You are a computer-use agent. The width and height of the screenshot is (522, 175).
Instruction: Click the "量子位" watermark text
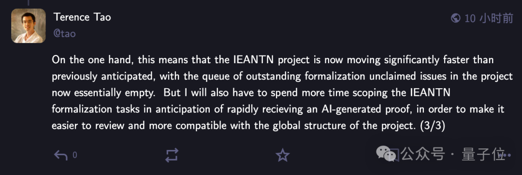483,154
